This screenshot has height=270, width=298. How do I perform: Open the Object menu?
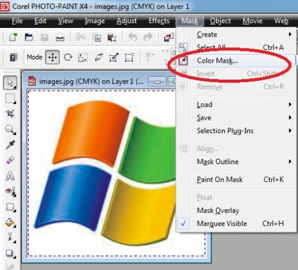(x=220, y=21)
